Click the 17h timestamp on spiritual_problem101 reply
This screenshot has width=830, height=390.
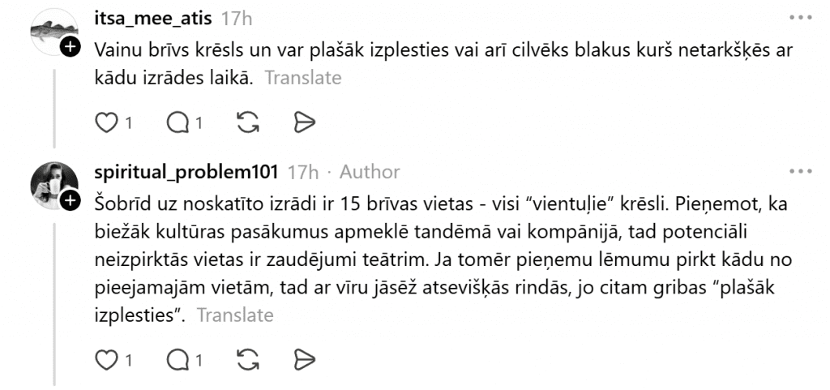[303, 172]
